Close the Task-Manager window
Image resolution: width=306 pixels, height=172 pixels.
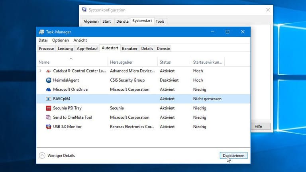click(243, 32)
